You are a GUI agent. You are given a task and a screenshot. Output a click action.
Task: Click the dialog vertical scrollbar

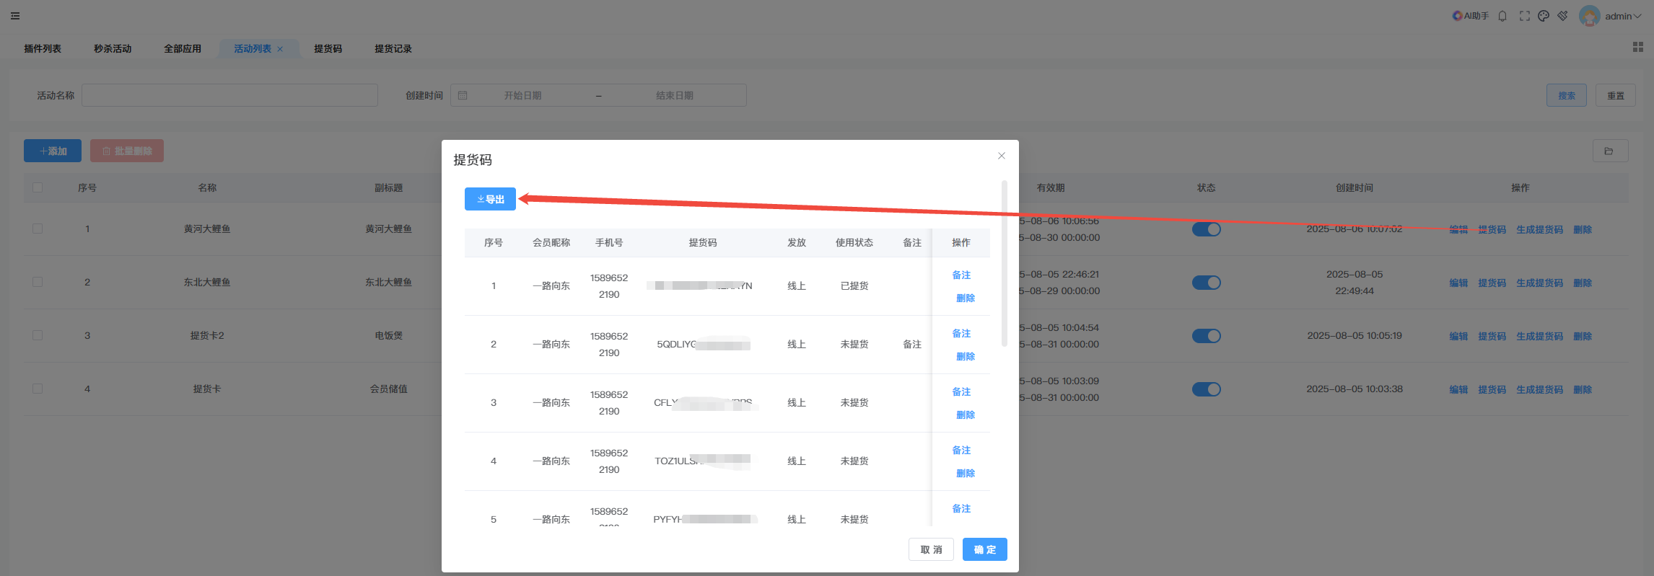point(1004,263)
